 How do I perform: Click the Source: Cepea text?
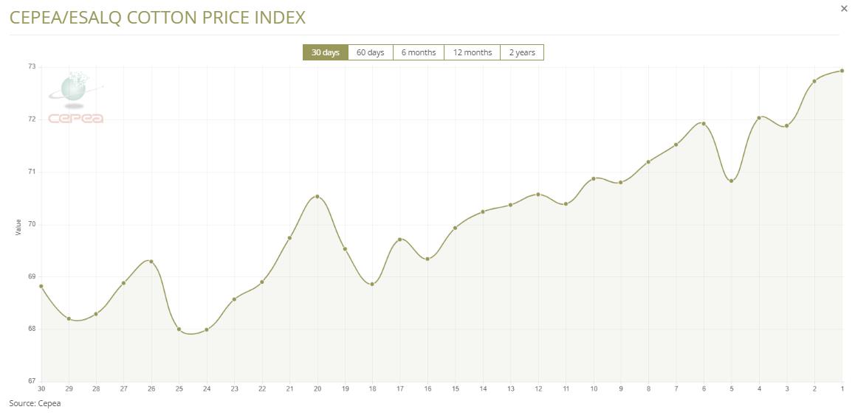35,403
